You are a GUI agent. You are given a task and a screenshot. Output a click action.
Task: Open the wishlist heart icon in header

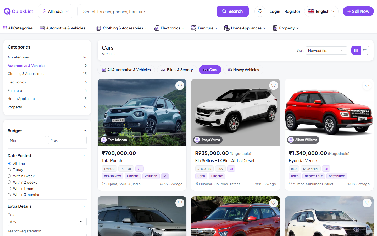pyautogui.click(x=260, y=11)
